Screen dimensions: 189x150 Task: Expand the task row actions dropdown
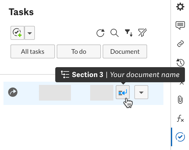pyautogui.click(x=141, y=92)
